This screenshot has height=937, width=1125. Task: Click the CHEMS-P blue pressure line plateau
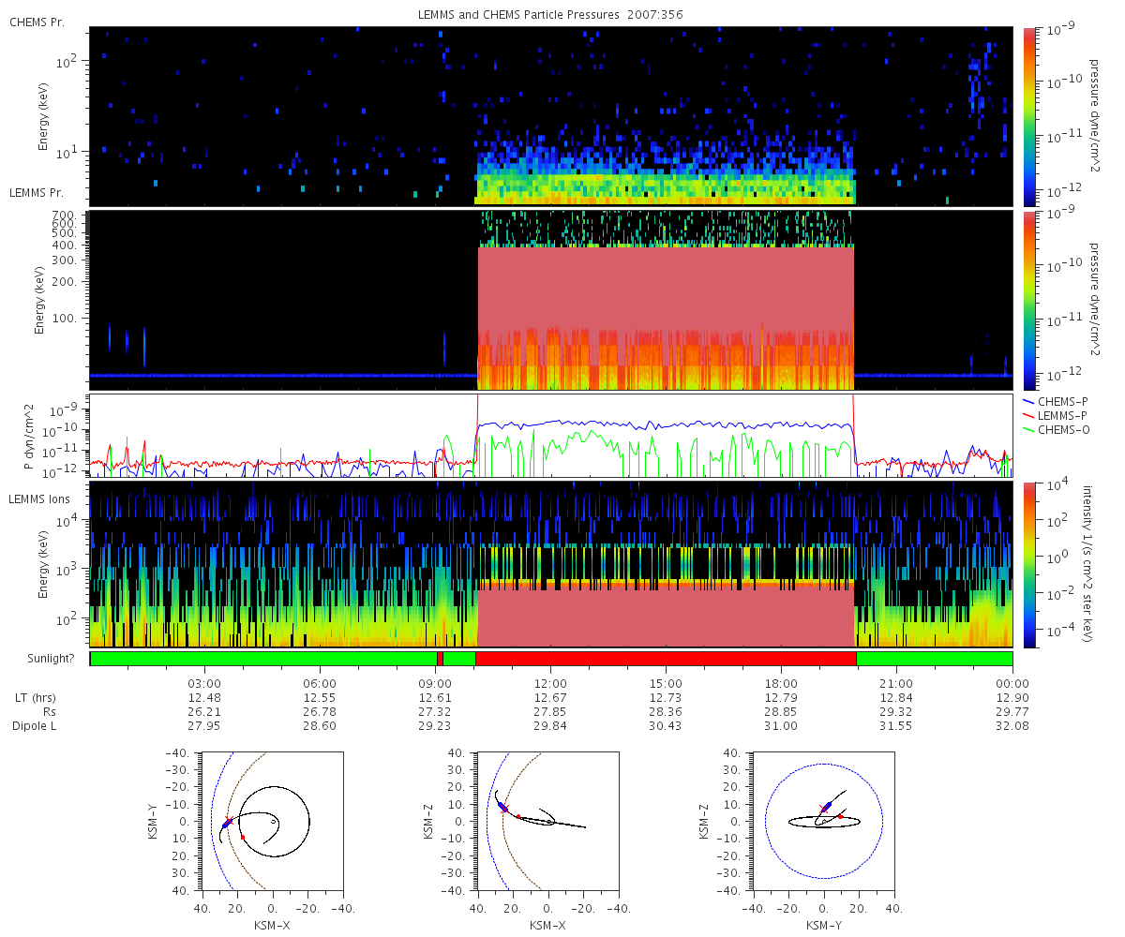click(666, 425)
